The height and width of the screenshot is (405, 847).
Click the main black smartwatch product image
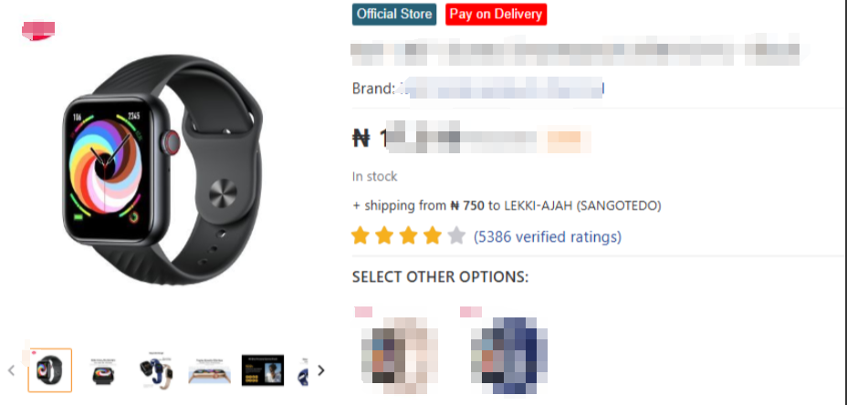pyautogui.click(x=162, y=170)
